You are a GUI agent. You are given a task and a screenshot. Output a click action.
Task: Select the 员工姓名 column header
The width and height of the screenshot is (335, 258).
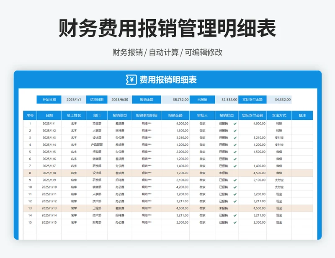(x=74, y=116)
